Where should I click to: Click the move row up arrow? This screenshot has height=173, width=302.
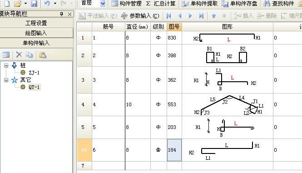tap(213, 16)
